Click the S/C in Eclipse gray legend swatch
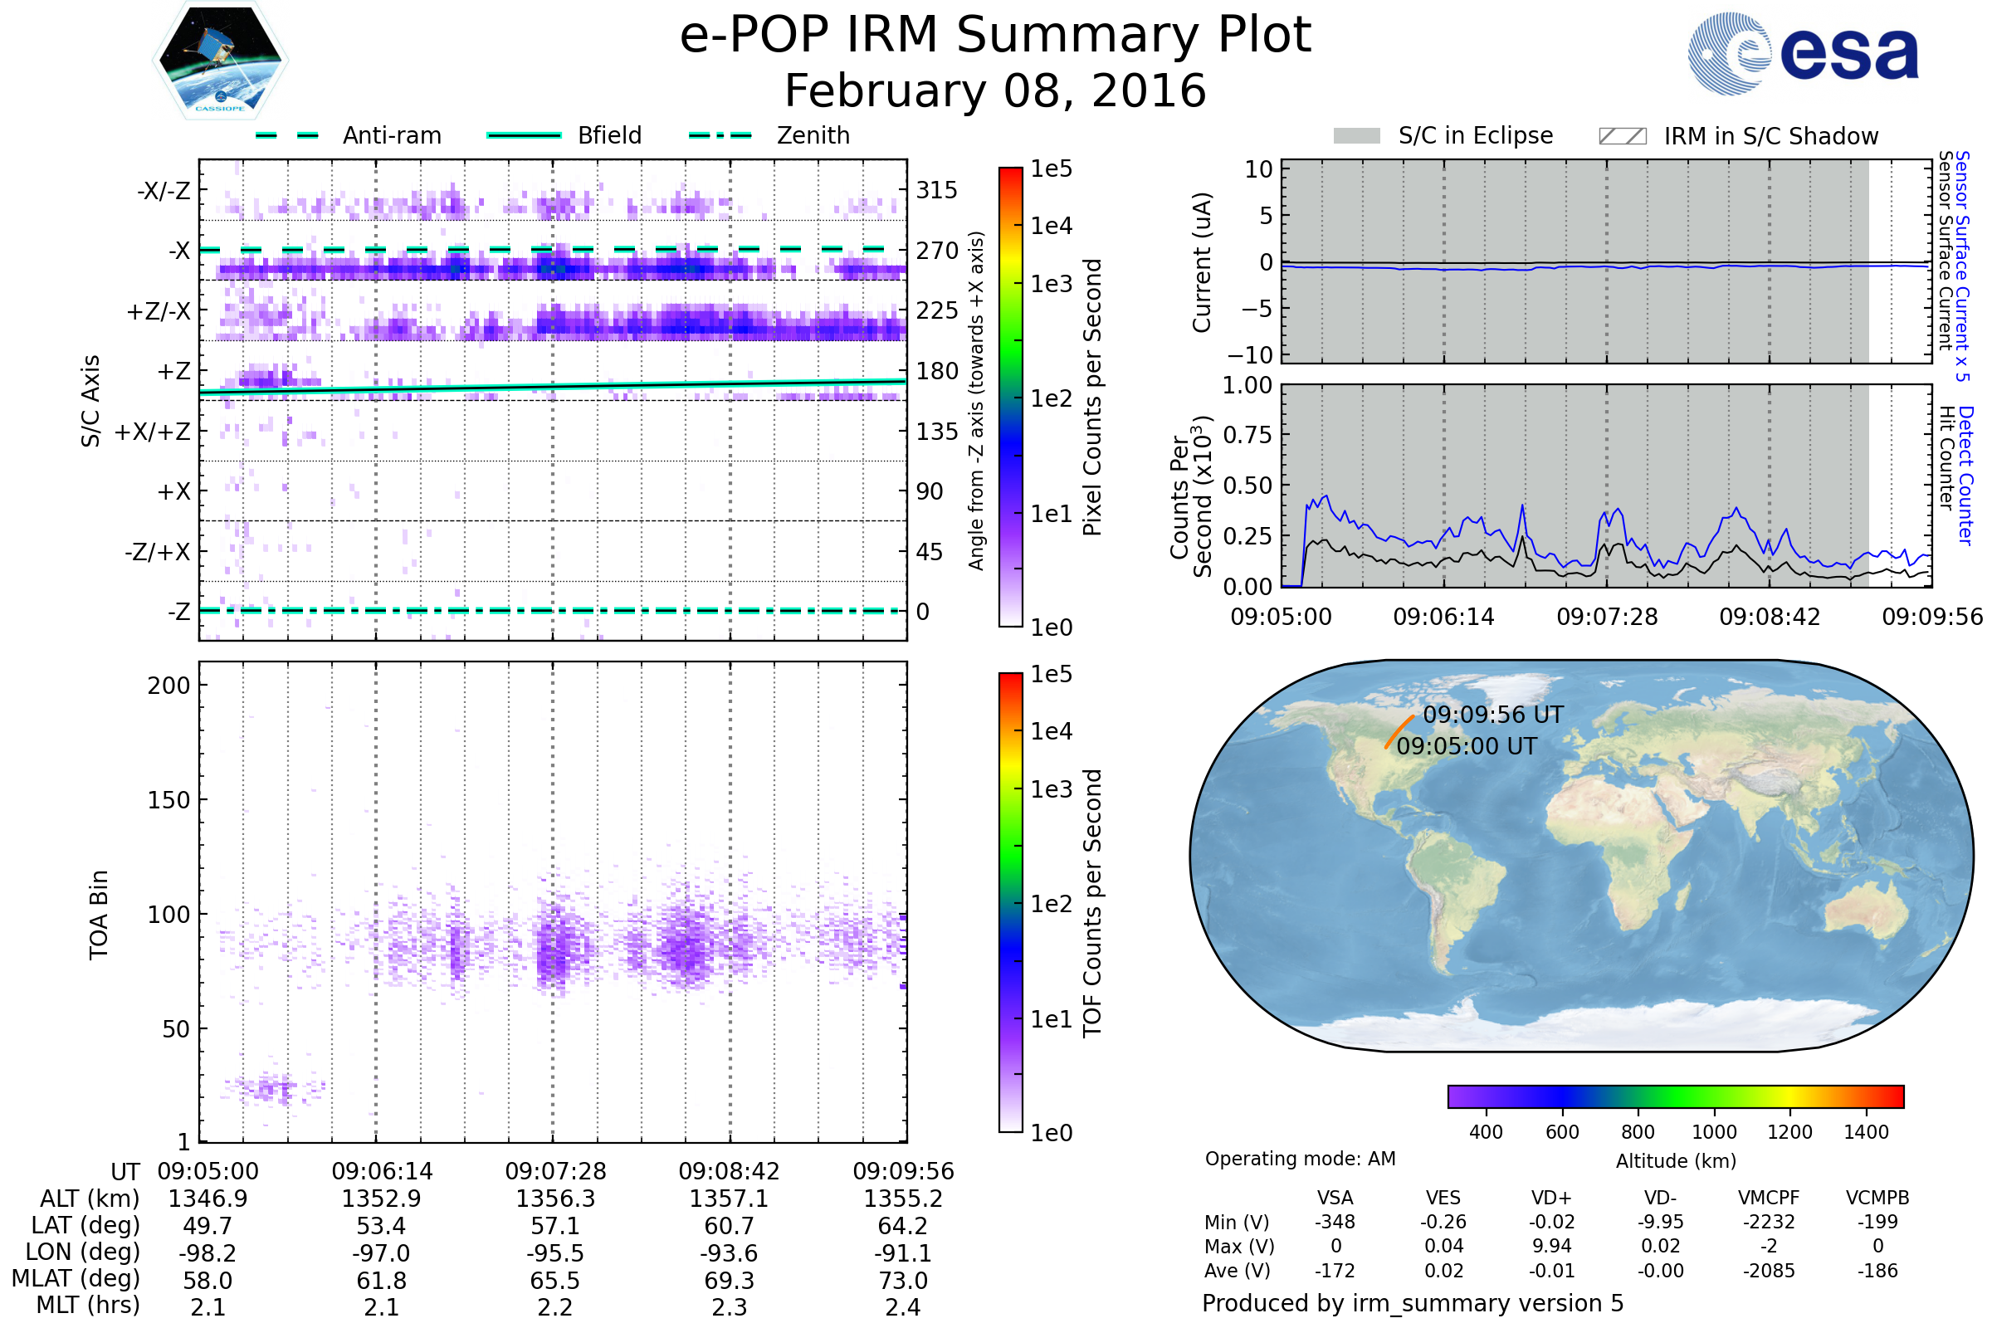The width and height of the screenshot is (1992, 1328). [x=1357, y=136]
